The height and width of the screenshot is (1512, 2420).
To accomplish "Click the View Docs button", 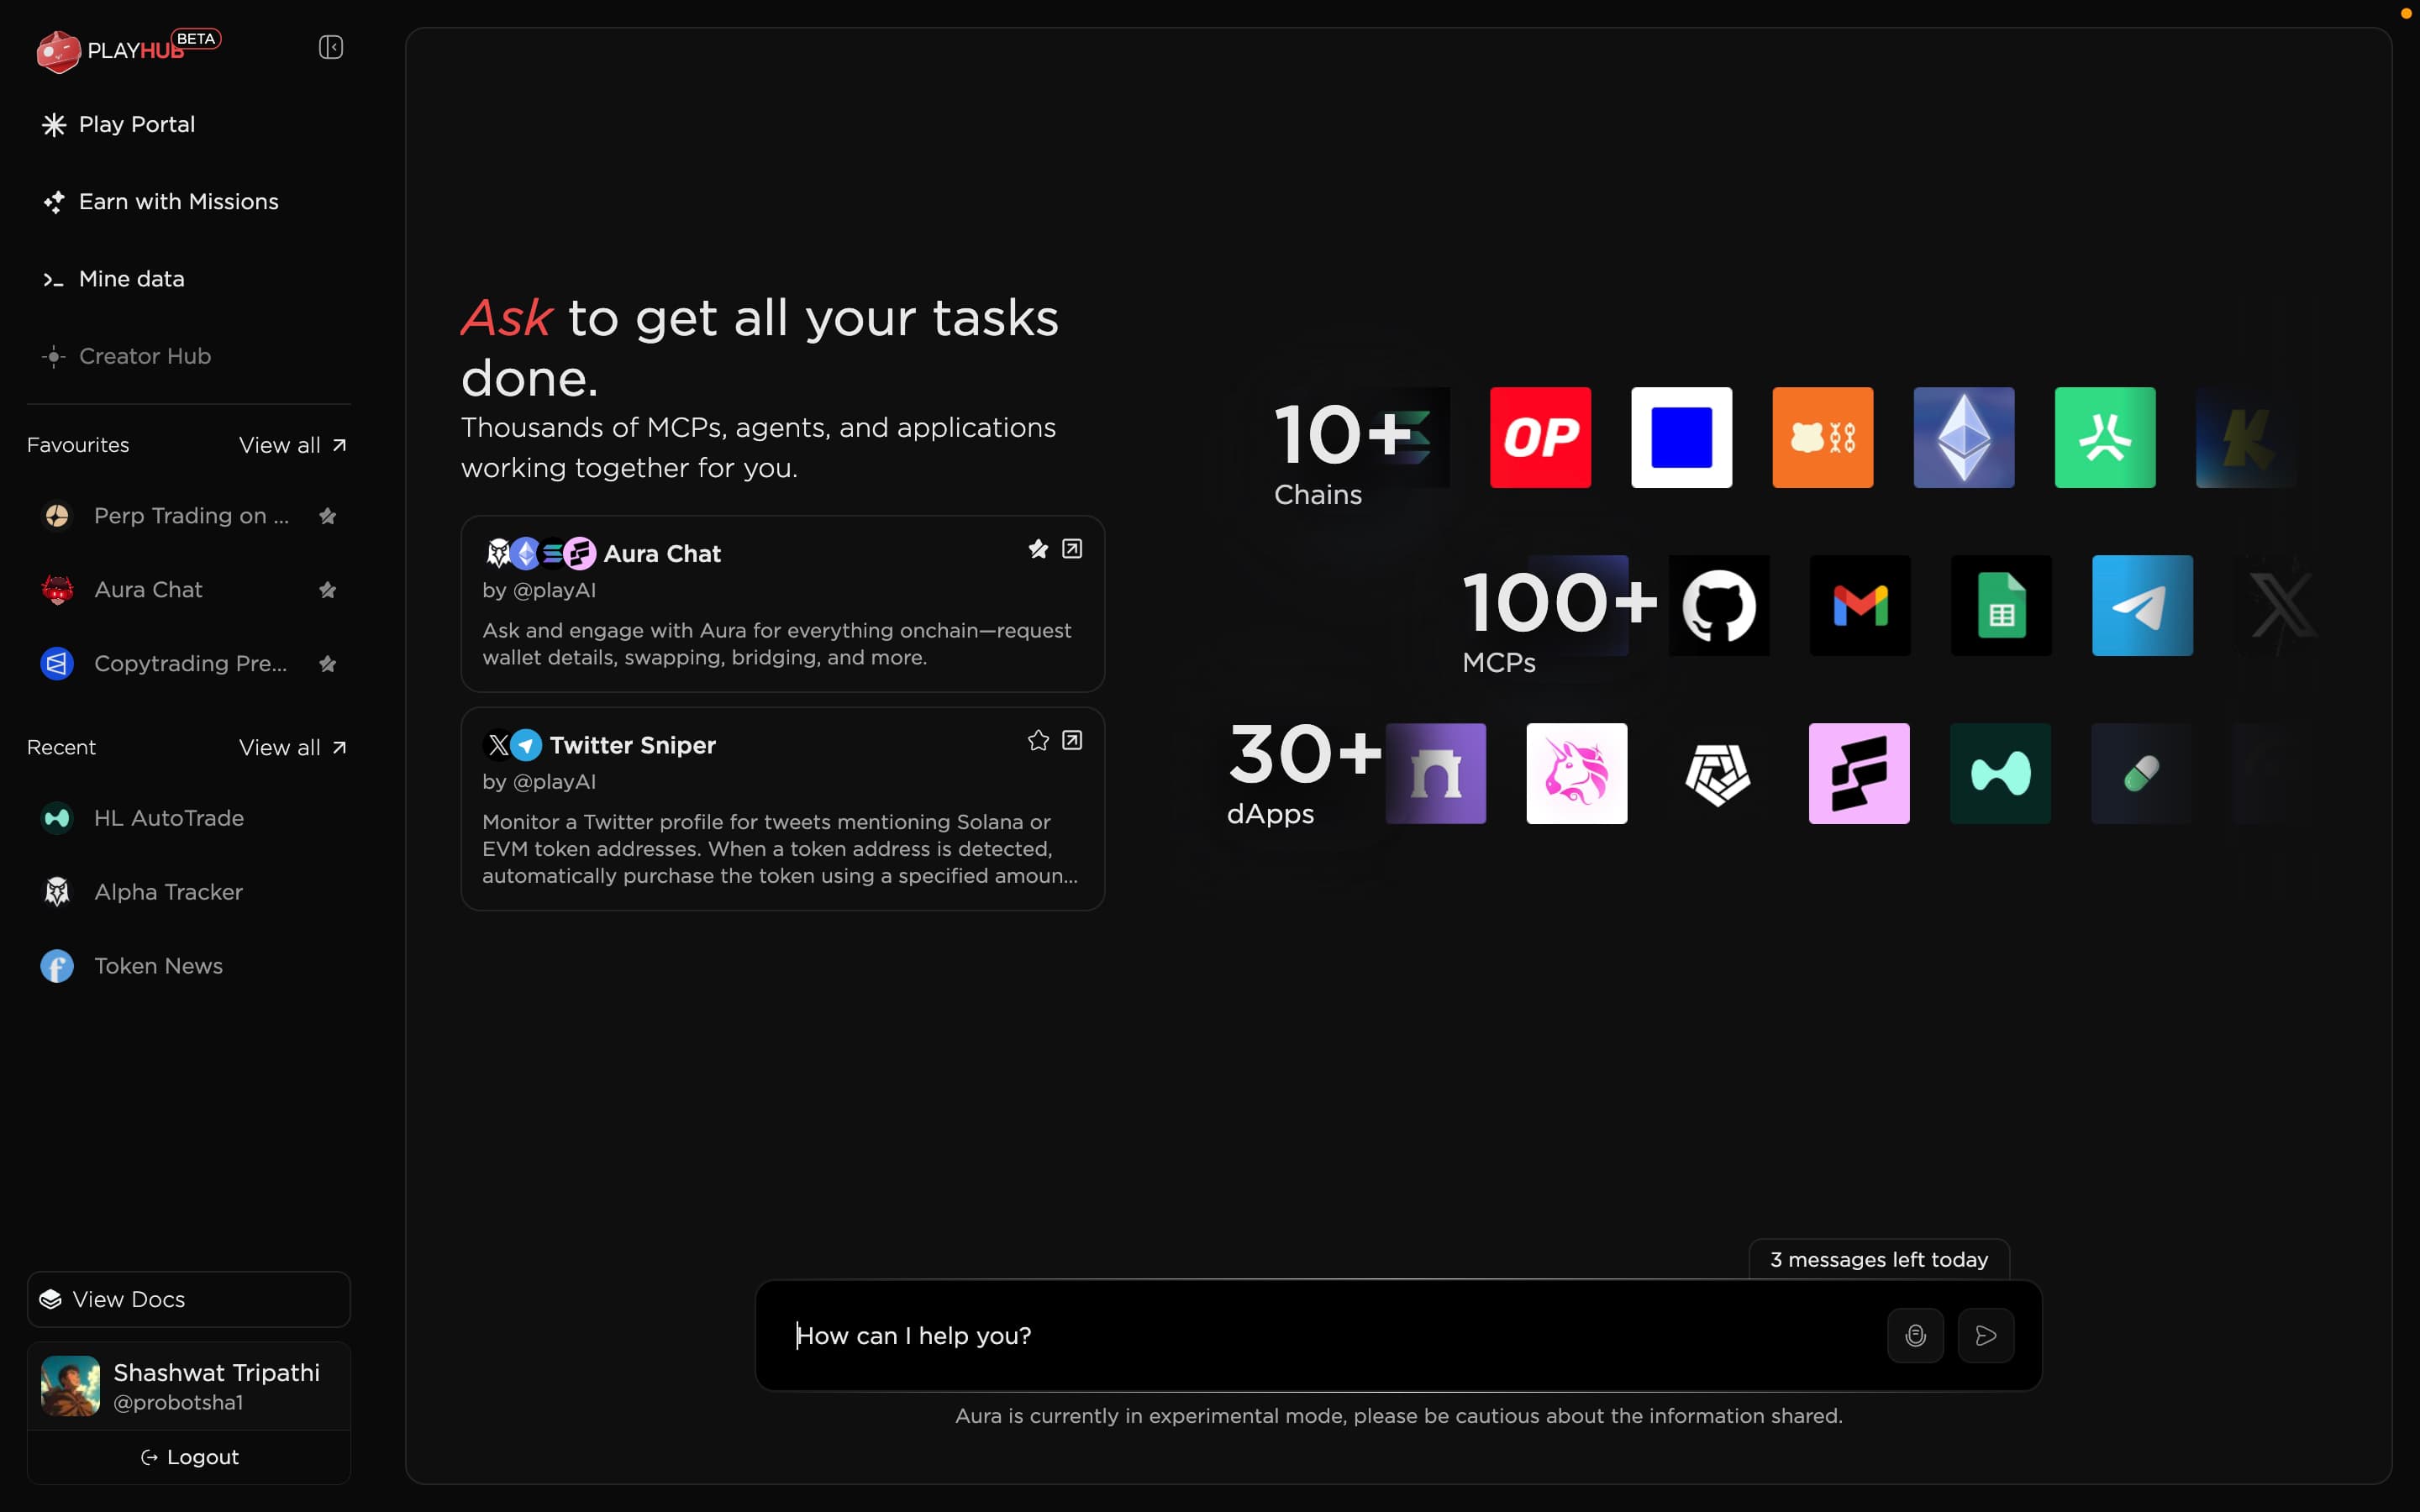I will (189, 1299).
